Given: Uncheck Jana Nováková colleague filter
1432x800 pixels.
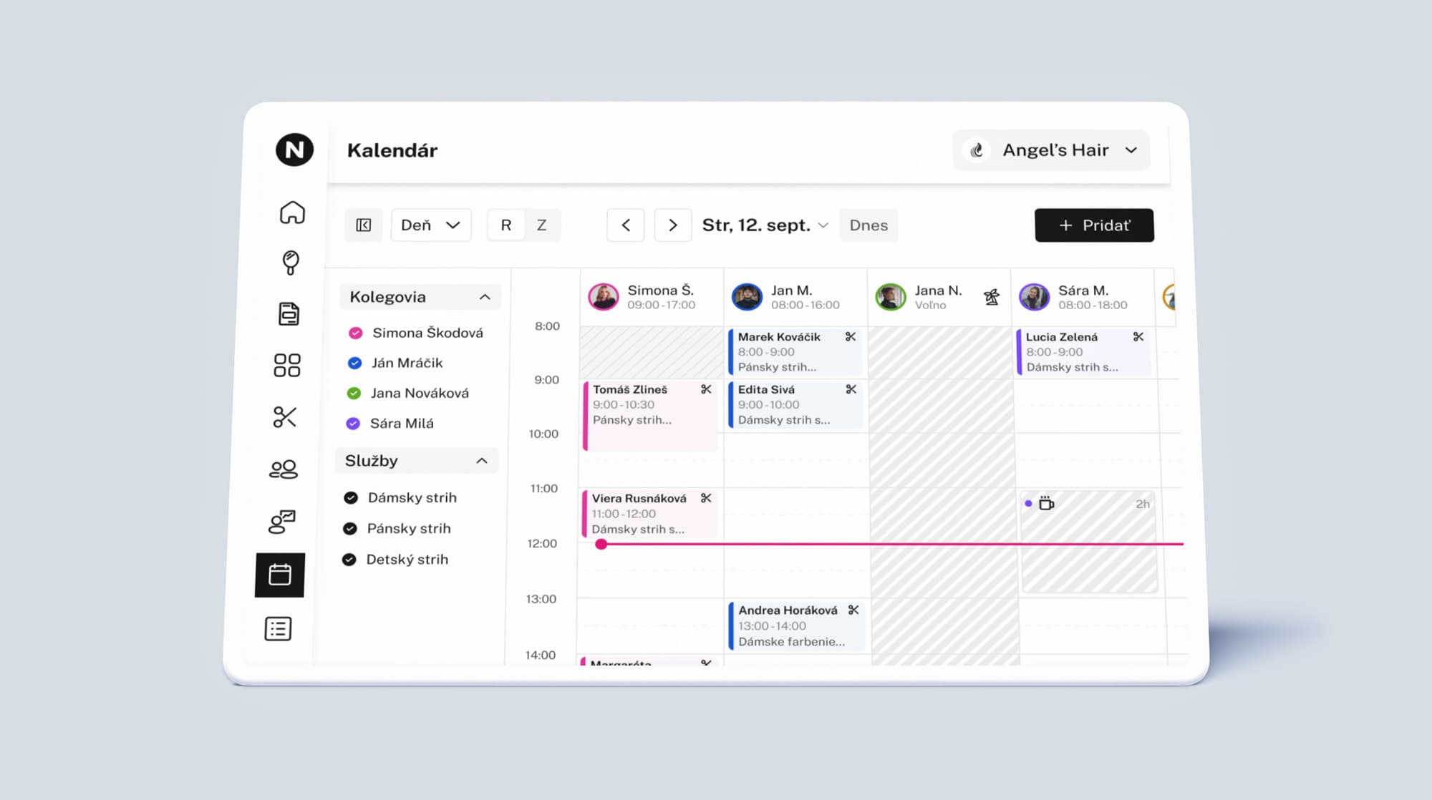Looking at the screenshot, I should (354, 393).
